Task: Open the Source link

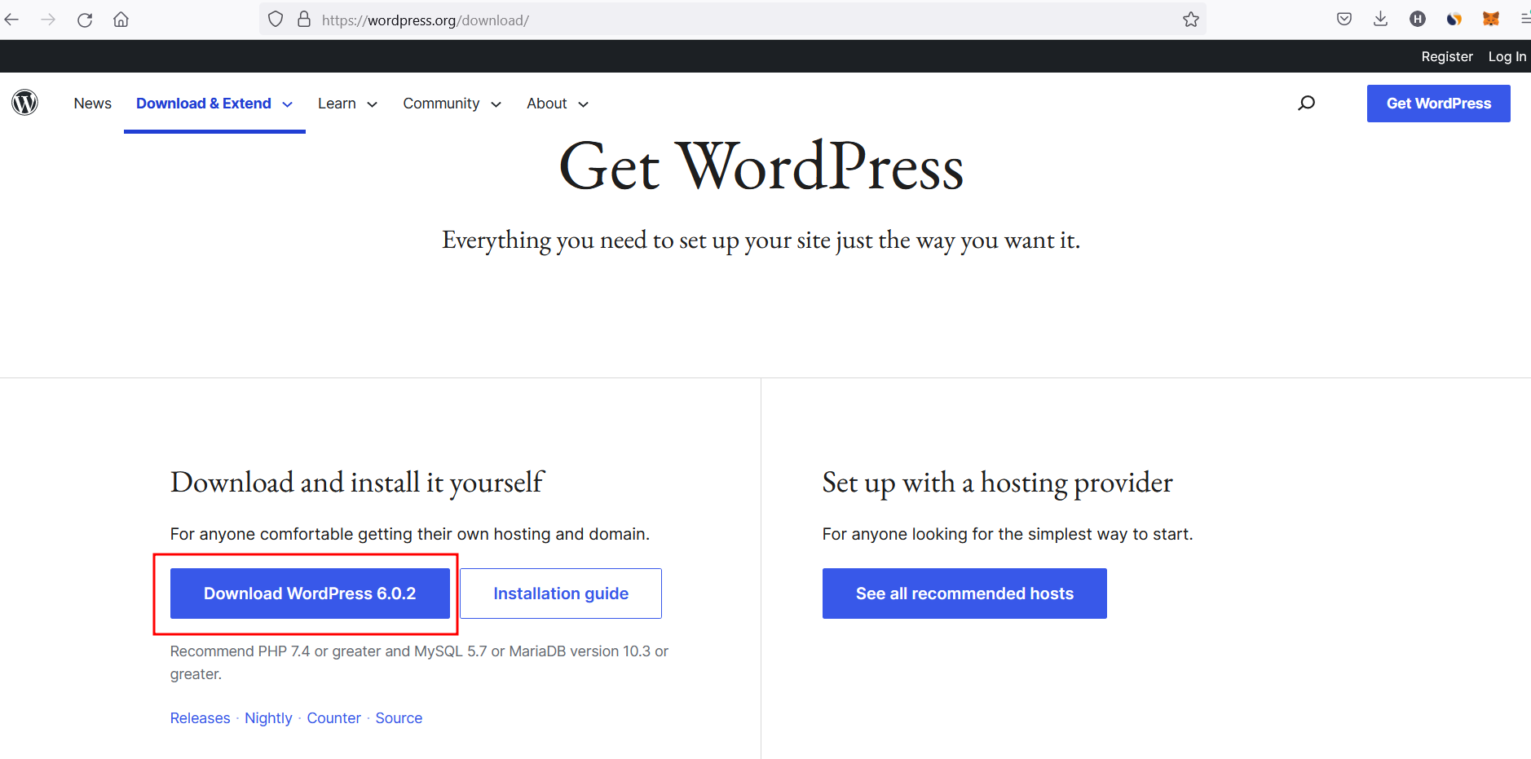Action: coord(399,718)
